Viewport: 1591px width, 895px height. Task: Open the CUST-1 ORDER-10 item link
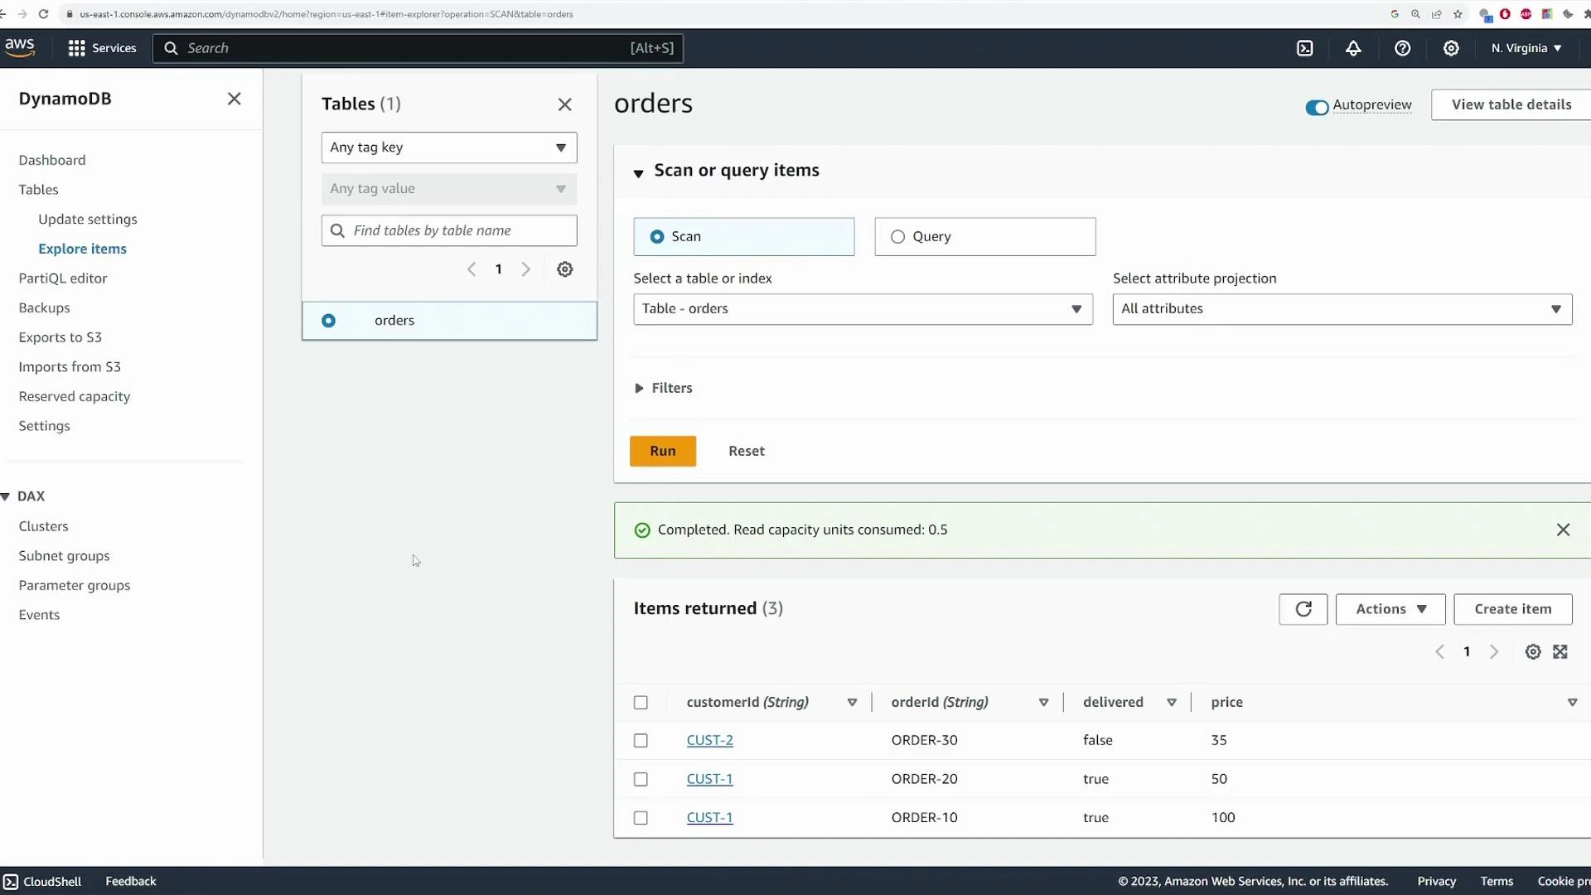709,817
